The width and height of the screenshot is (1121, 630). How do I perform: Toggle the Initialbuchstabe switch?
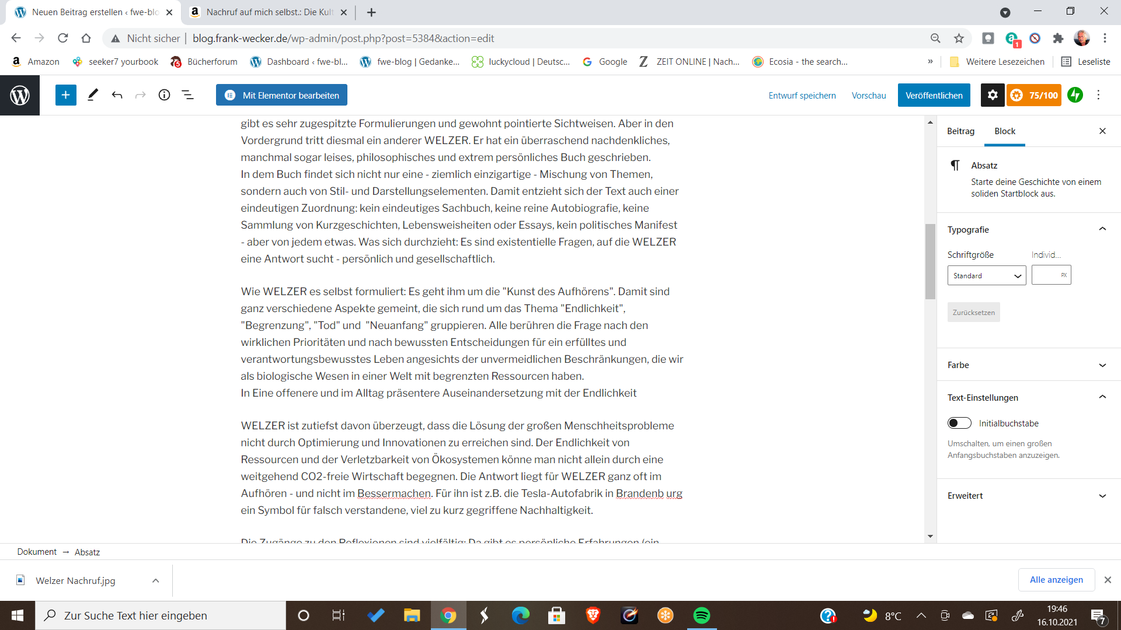tap(959, 423)
